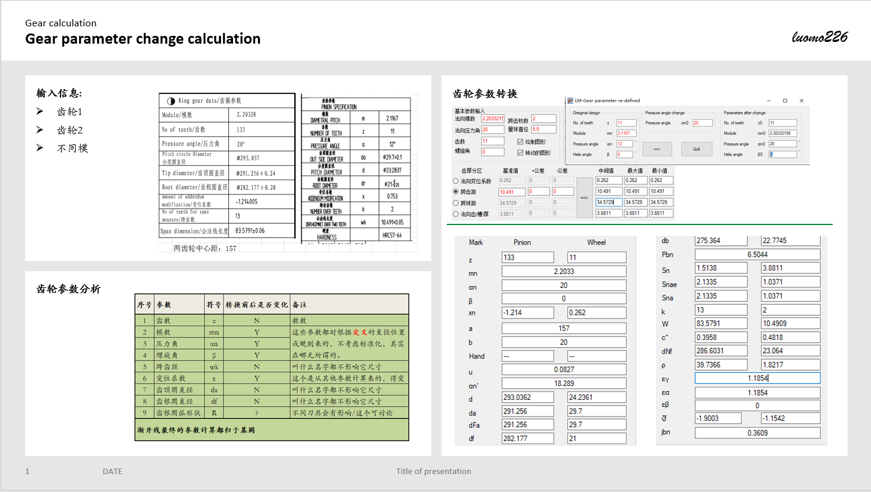Click Parameters after change No. of teeth z0 field
871x492 pixels.
[x=782, y=123]
